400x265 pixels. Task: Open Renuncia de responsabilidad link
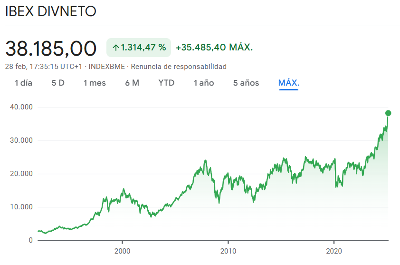(179, 67)
